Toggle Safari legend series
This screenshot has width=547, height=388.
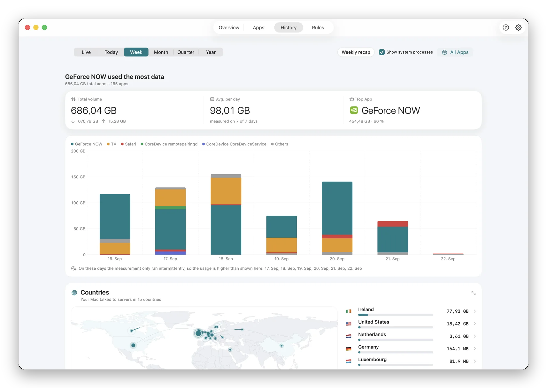tap(128, 144)
